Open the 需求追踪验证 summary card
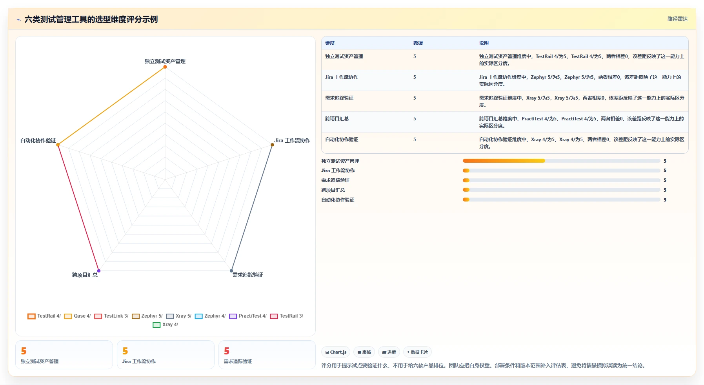 (x=267, y=355)
